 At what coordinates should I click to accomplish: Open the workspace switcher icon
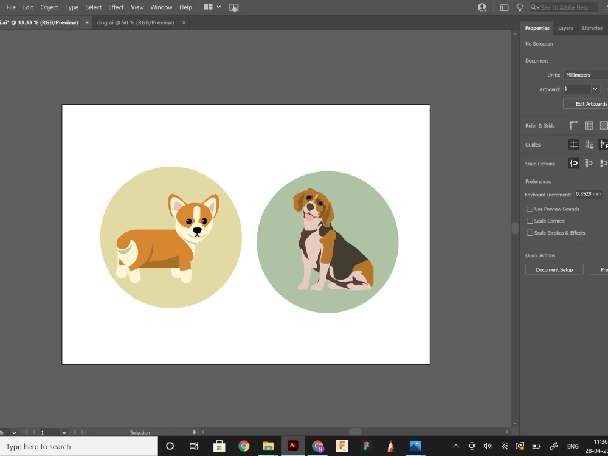(504, 7)
